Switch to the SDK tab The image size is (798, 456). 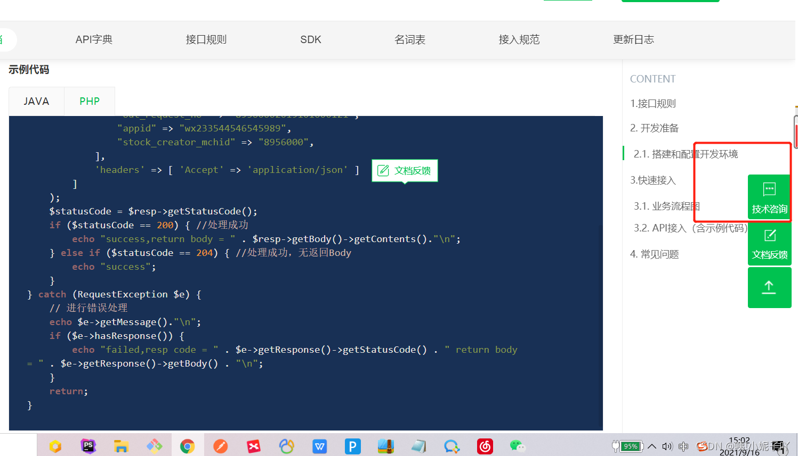311,39
